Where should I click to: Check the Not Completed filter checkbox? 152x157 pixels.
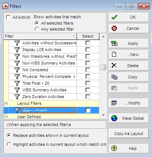pyautogui.click(x=88, y=70)
